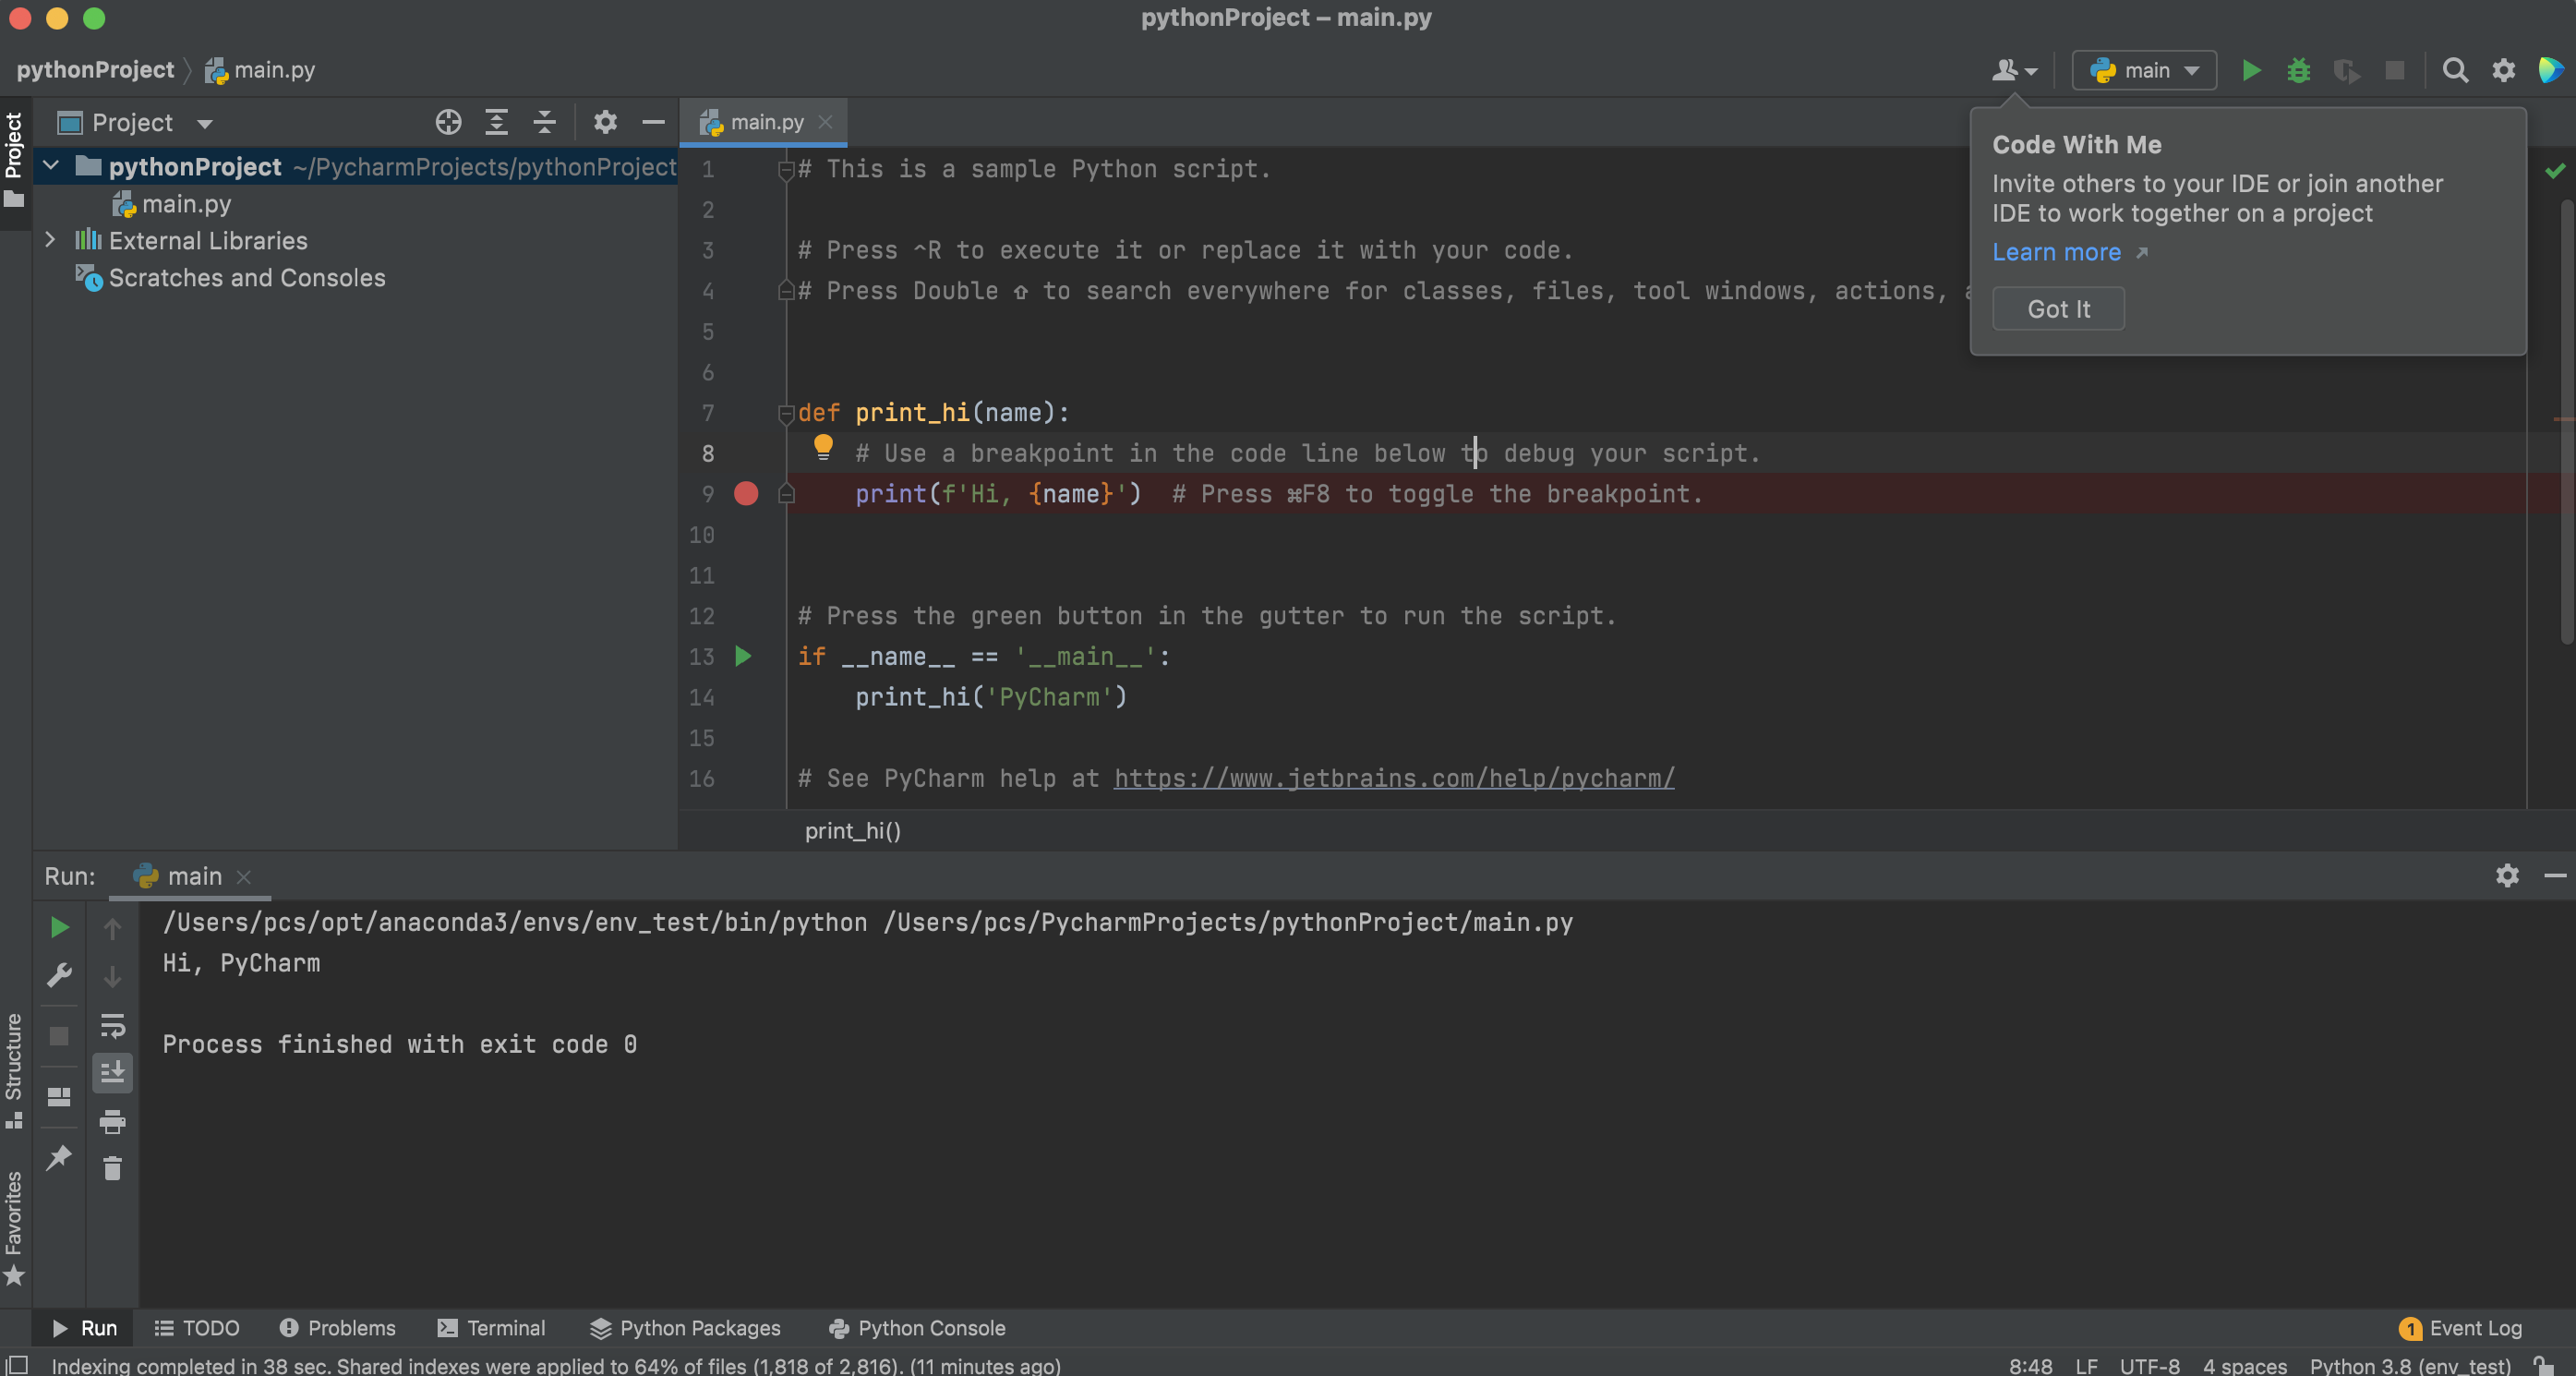
Task: Toggle the red breakpoint on line 9
Action: click(x=746, y=494)
